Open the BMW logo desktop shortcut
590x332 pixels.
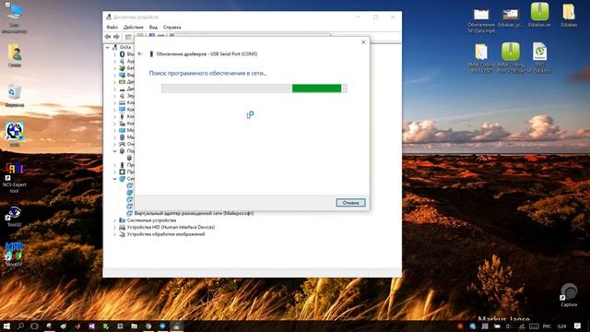coord(15,134)
